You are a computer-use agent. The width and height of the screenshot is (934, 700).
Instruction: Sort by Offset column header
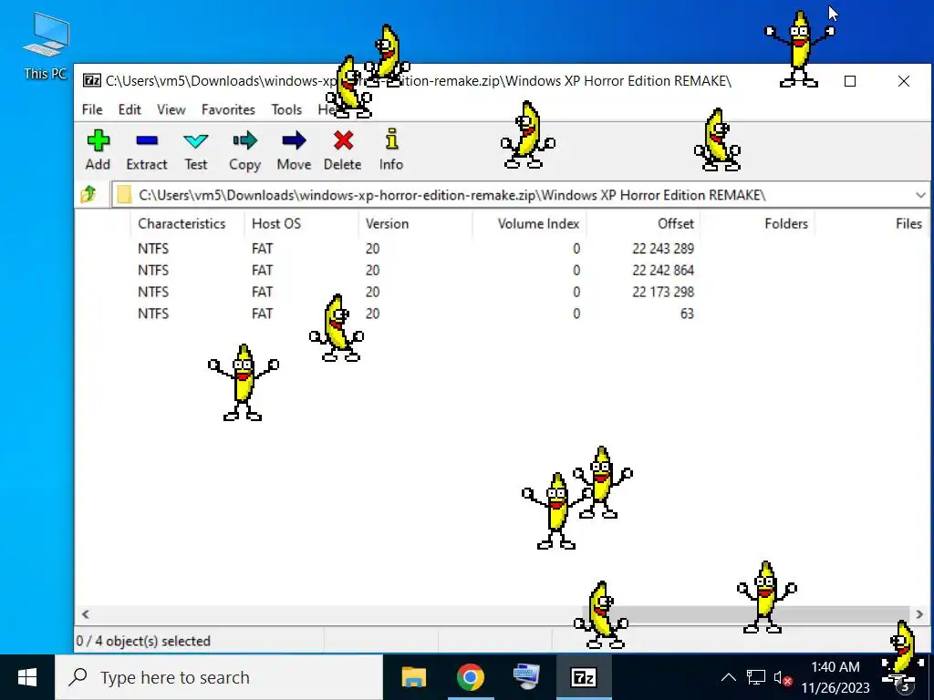point(643,224)
